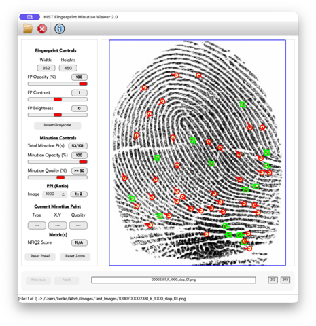Click the NFIQ2 Score N/A box
316x326 pixels.
click(80, 242)
